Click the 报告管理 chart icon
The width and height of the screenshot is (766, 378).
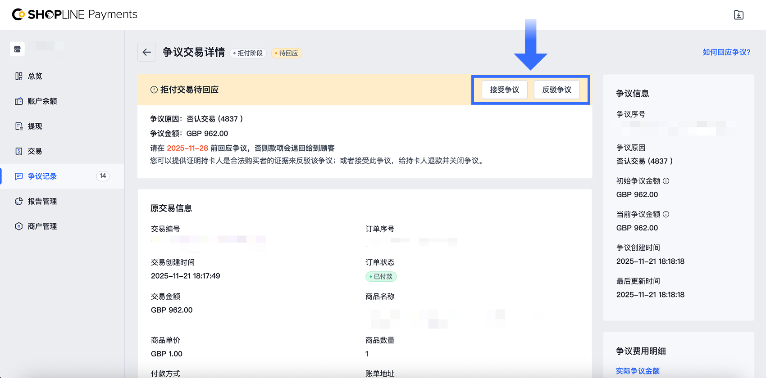[18, 201]
